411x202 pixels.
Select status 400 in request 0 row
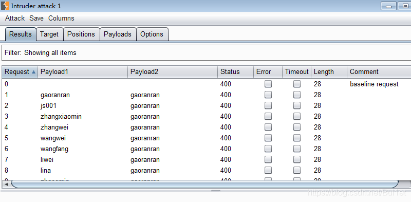[x=226, y=84]
